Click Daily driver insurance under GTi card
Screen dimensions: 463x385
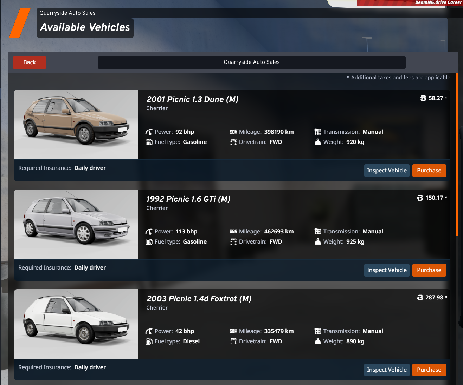pyautogui.click(x=90, y=268)
